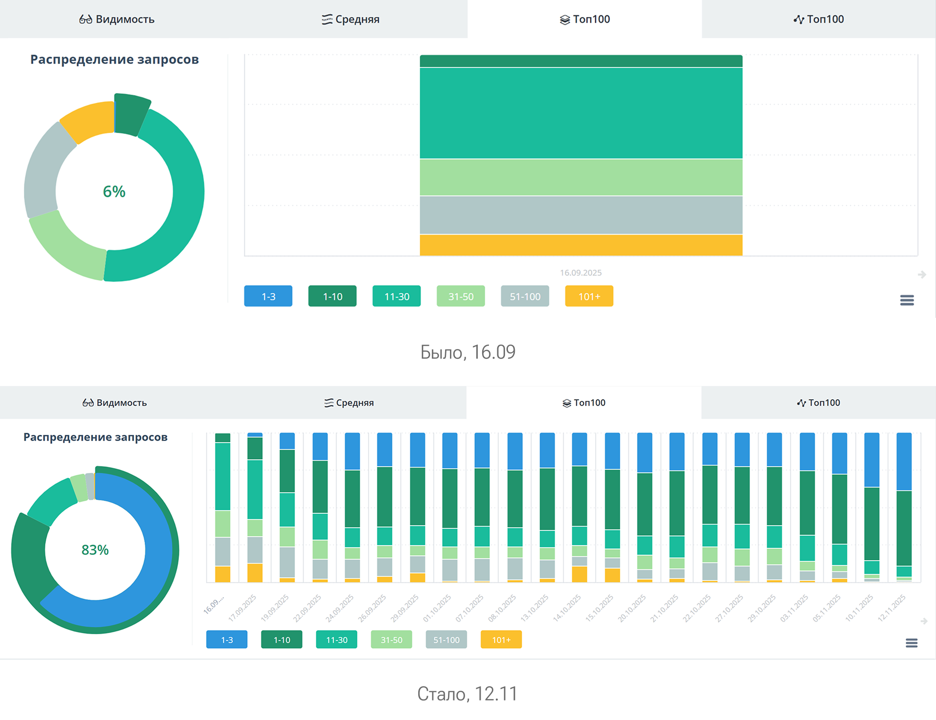Switch to bottom Видимость tab

tap(115, 403)
